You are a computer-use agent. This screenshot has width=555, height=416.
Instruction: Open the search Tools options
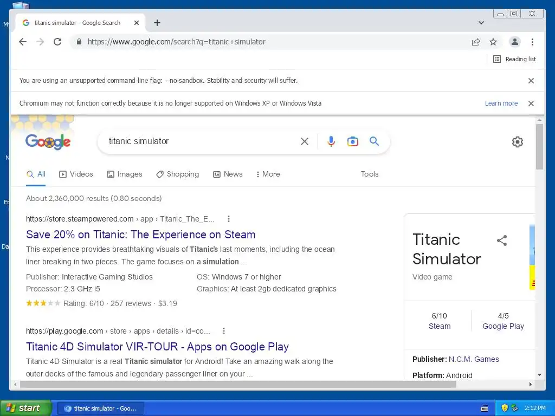[x=370, y=174]
